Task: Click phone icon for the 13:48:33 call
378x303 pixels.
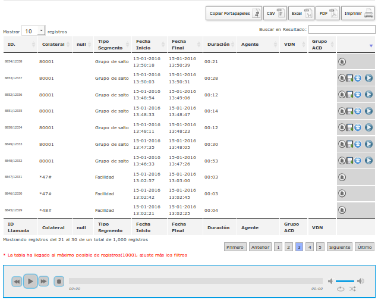Action: click(x=358, y=111)
